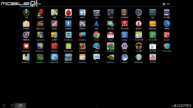This screenshot has width=193, height=108.
Task: Open Google Settings (Google 設定)
Action: coord(153,35)
